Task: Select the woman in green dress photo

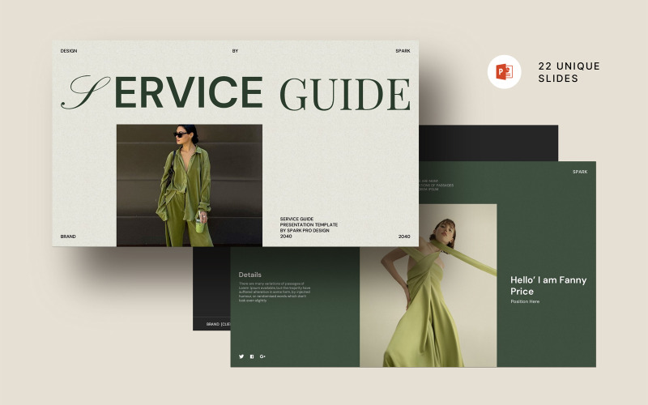Action: pyautogui.click(x=428, y=286)
